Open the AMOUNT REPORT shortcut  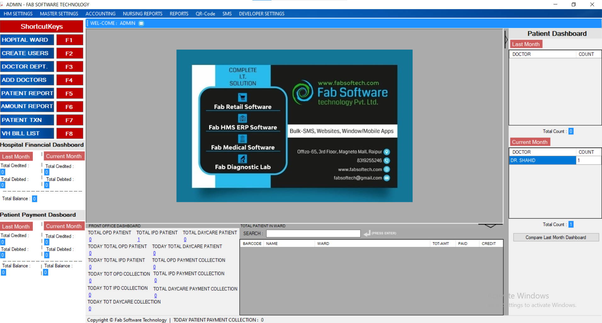27,107
